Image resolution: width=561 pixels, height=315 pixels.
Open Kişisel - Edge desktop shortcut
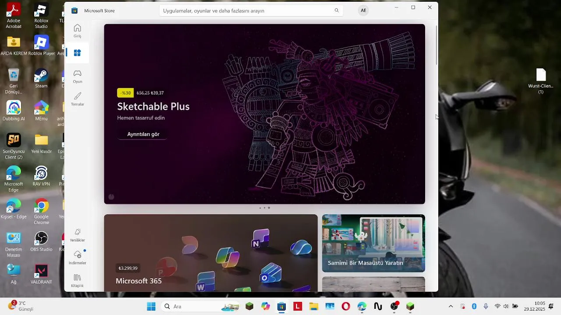tap(14, 209)
